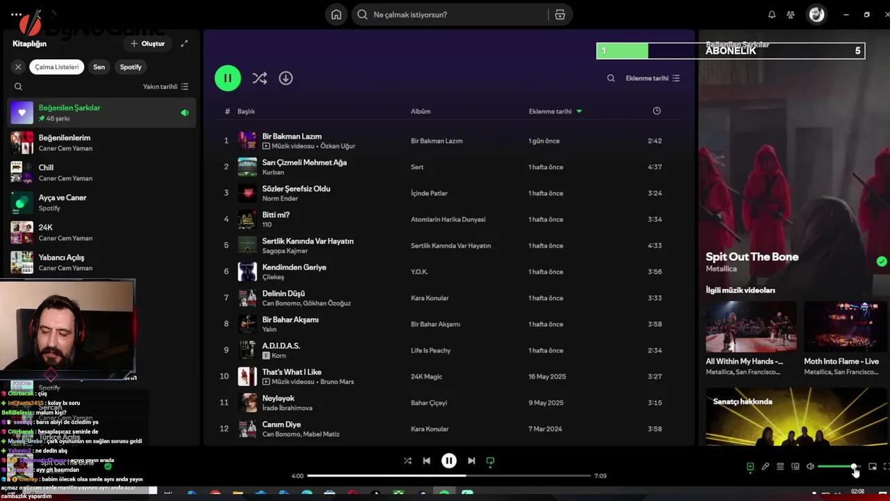Screen dimensions: 890x501
Task: Mute with the speaker volume icon
Action: (x=810, y=466)
